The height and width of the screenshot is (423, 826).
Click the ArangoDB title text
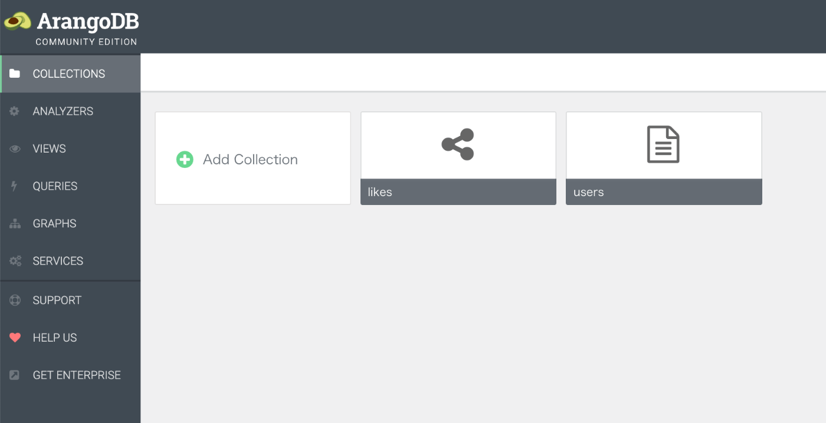click(x=87, y=22)
